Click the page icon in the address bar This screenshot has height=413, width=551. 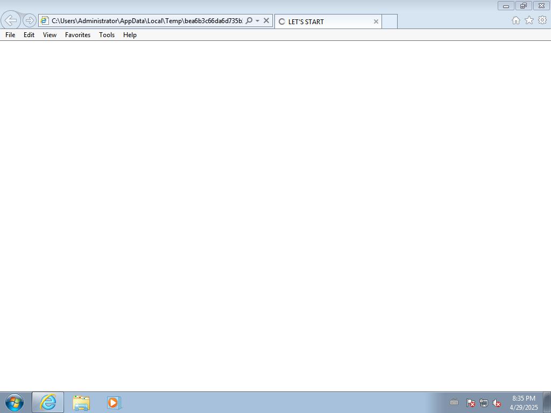point(45,20)
